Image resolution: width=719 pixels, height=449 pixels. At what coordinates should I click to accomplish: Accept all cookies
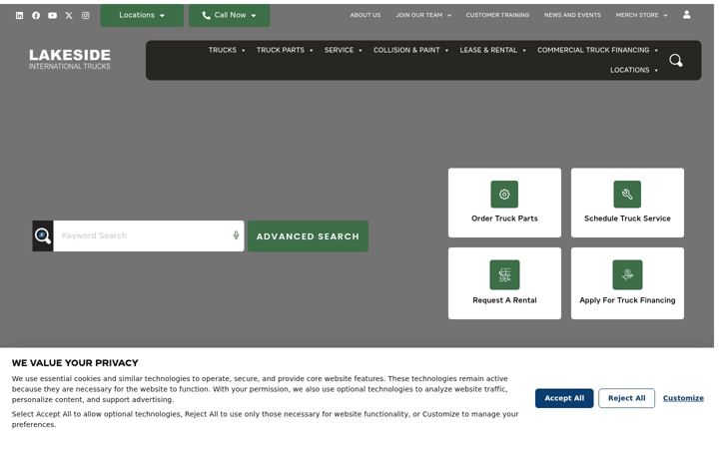pos(564,398)
